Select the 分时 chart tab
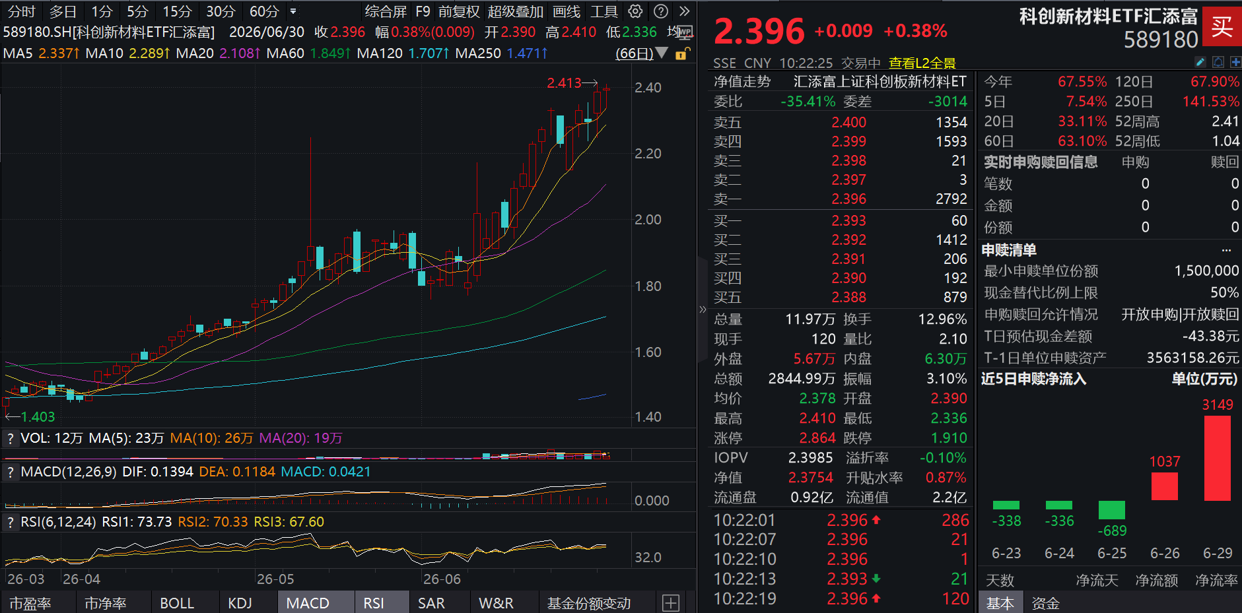 pyautogui.click(x=21, y=11)
